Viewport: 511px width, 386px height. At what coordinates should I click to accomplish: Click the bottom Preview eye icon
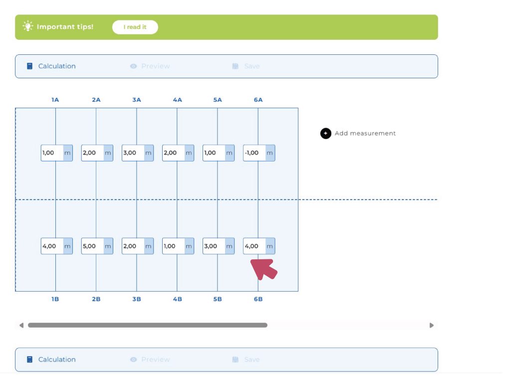click(x=133, y=360)
